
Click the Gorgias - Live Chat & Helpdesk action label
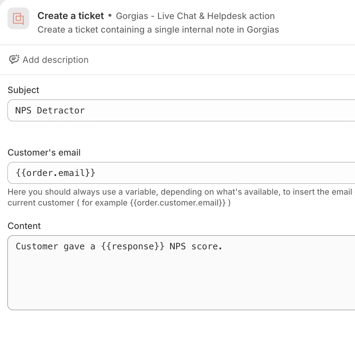click(x=195, y=16)
